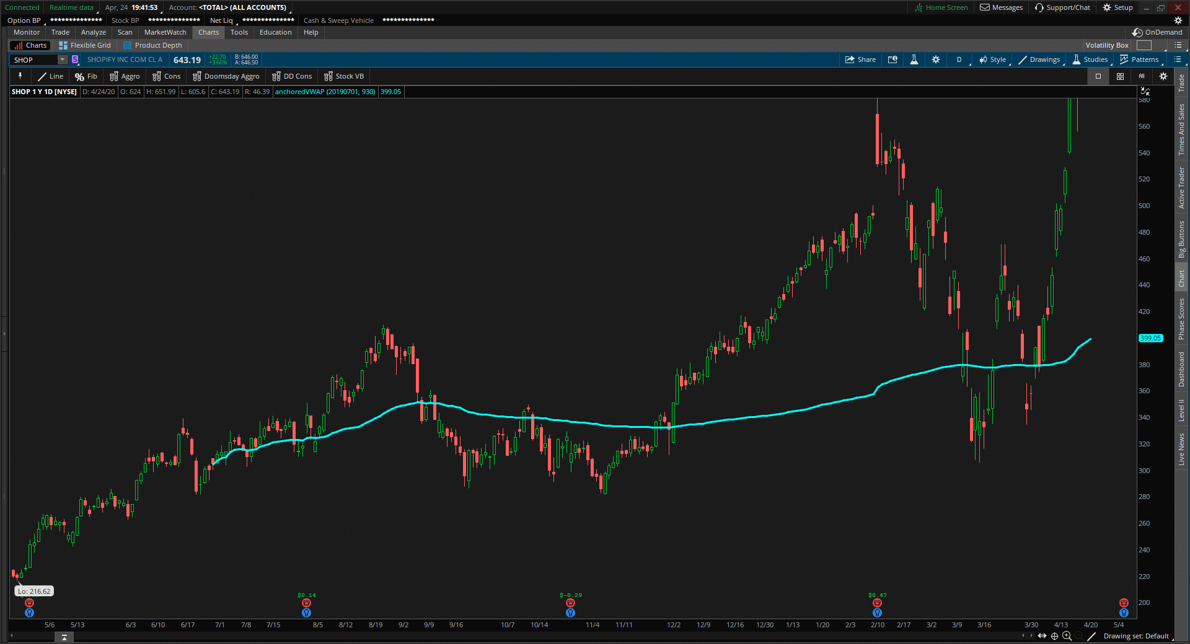
Task: Open the chart Style menu
Action: point(993,59)
